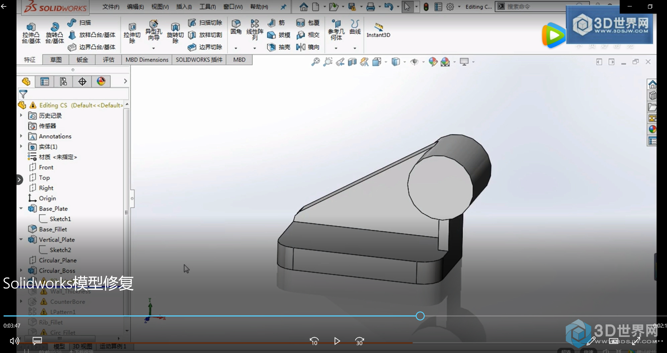The height and width of the screenshot is (353, 667).
Task: Select the Linear Pattern (线性阵列) tool
Action: (255, 30)
